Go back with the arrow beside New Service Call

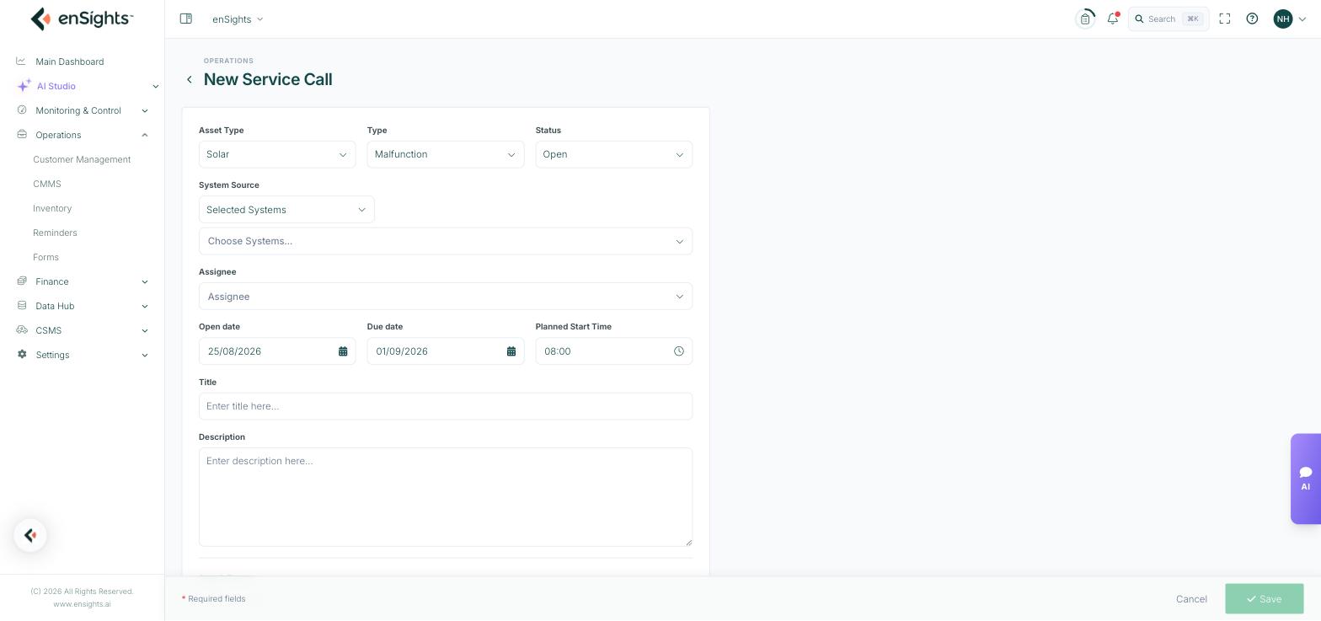tap(190, 79)
